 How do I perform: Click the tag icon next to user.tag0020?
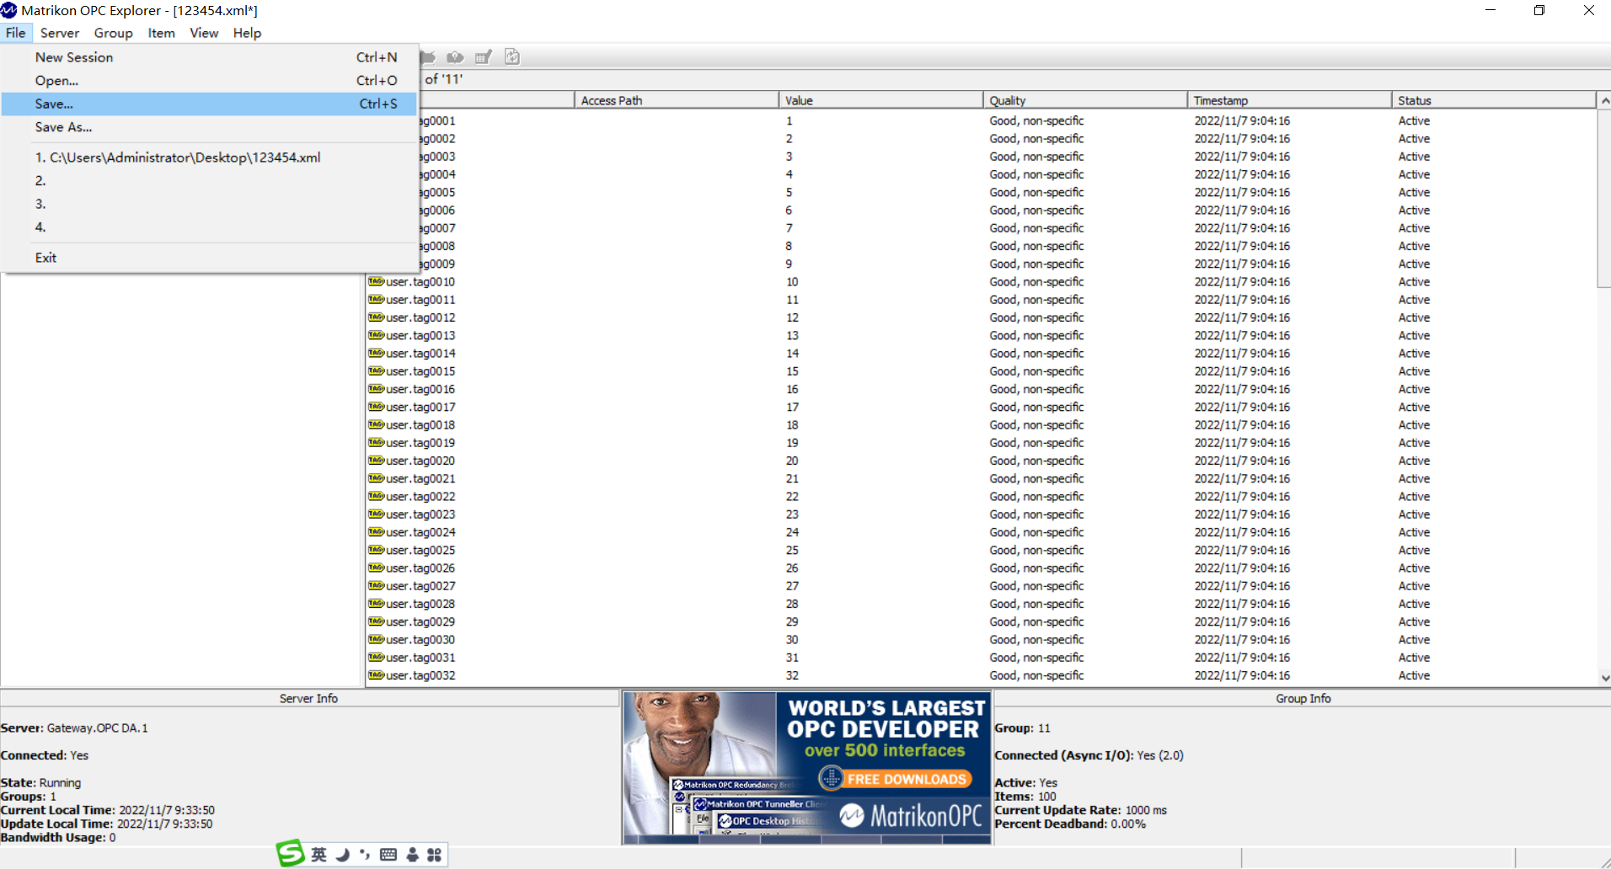(x=376, y=461)
